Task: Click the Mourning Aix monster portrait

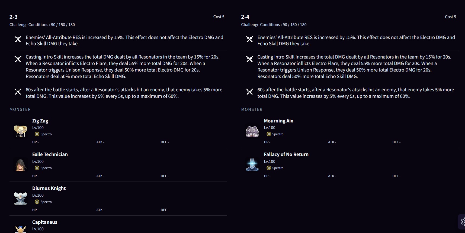Action: click(x=252, y=131)
